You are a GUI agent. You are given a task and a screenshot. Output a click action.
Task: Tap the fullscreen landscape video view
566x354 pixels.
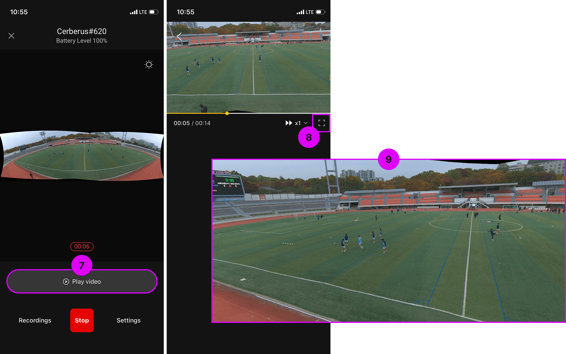[x=388, y=241]
